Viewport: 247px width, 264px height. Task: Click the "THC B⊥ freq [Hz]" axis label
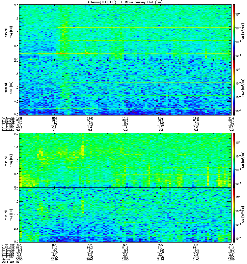pyautogui.click(x=9, y=160)
